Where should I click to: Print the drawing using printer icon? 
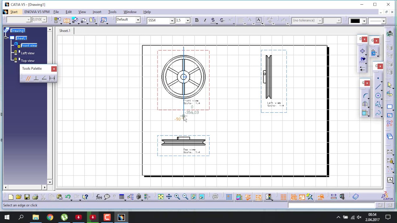pyautogui.click(x=35, y=197)
